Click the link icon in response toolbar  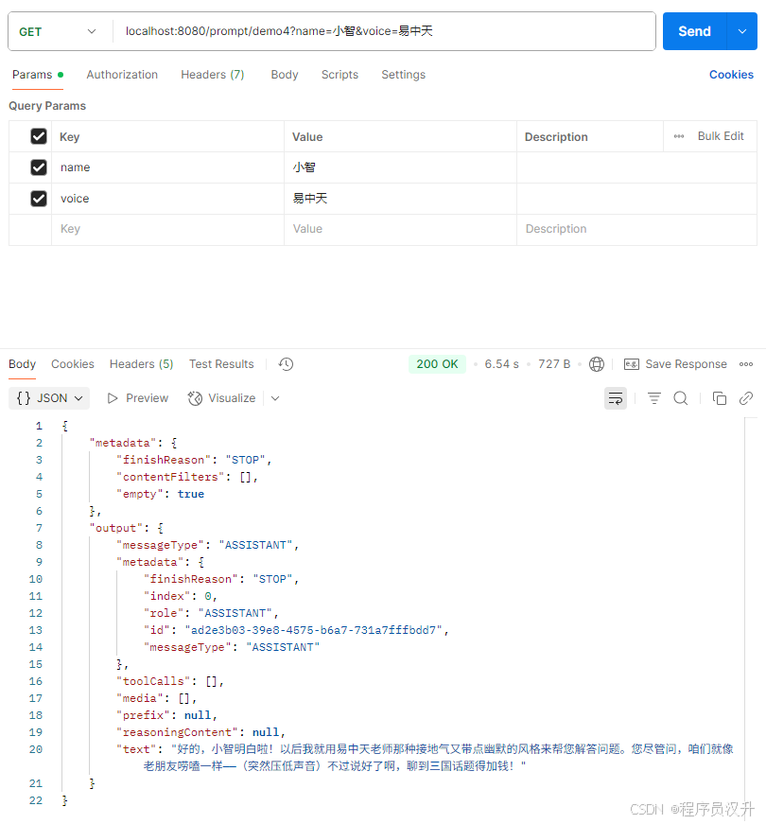coord(746,398)
